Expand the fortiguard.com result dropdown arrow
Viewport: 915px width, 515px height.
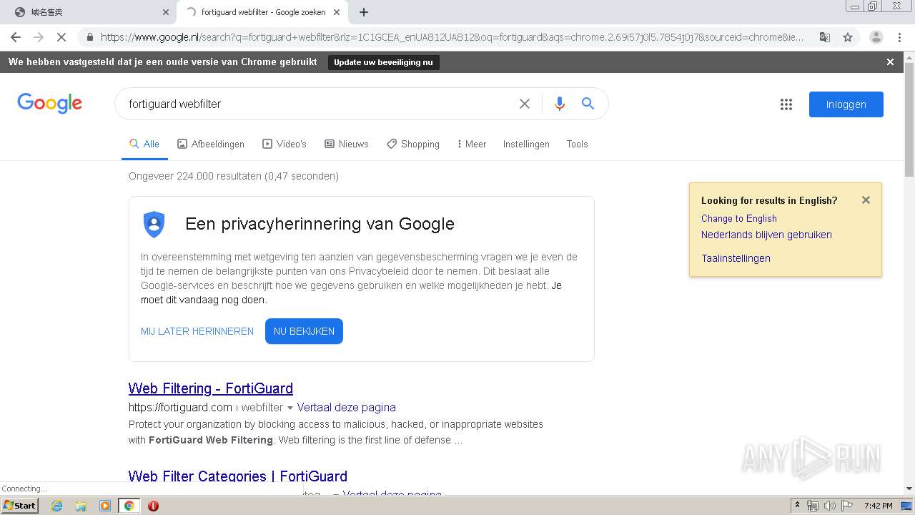(290, 408)
